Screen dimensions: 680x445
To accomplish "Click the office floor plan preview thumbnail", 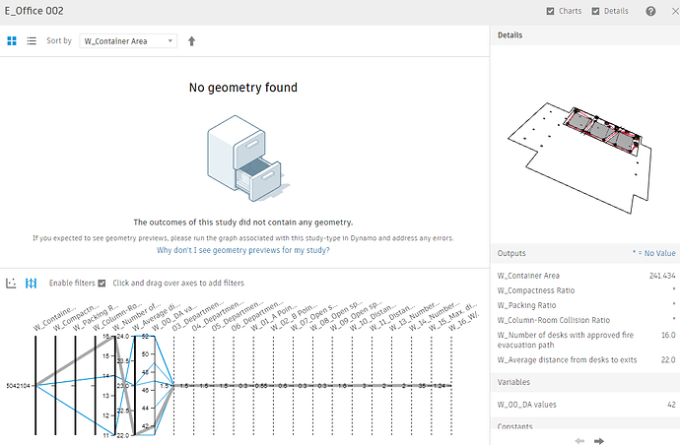I will [x=579, y=159].
